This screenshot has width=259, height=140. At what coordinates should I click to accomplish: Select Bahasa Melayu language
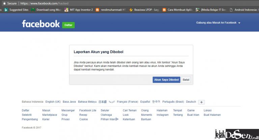pos(87,102)
